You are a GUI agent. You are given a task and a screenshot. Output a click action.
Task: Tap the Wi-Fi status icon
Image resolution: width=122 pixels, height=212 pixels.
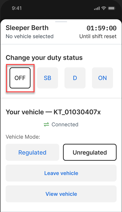(104, 8)
